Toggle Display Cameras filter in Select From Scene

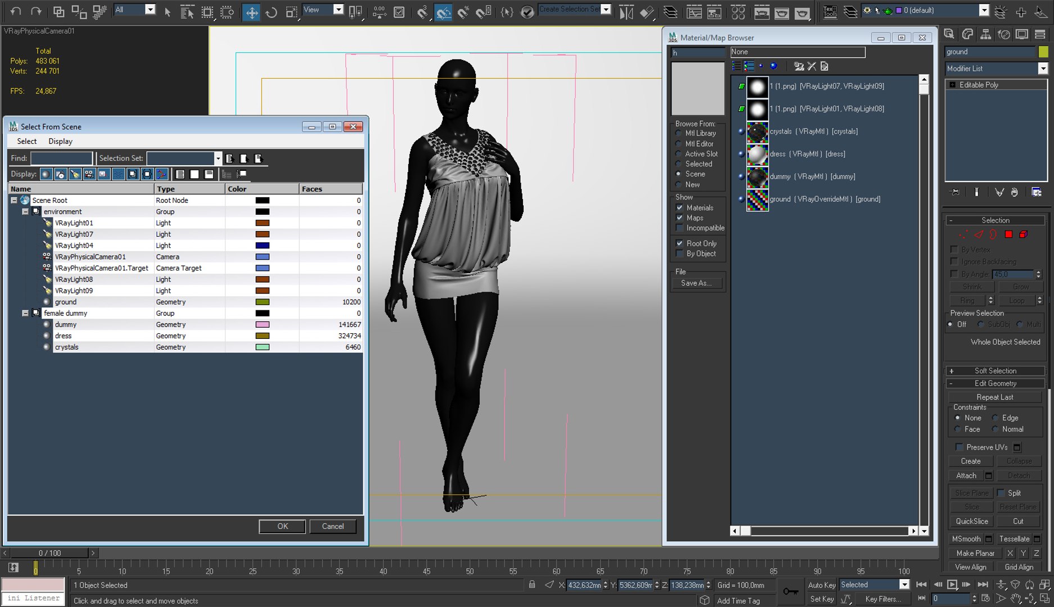[89, 174]
